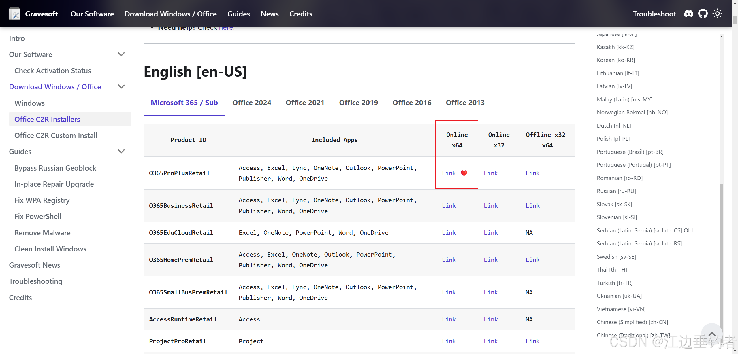Switch to the Office 2019 tab
The image size is (738, 354).
(x=358, y=103)
